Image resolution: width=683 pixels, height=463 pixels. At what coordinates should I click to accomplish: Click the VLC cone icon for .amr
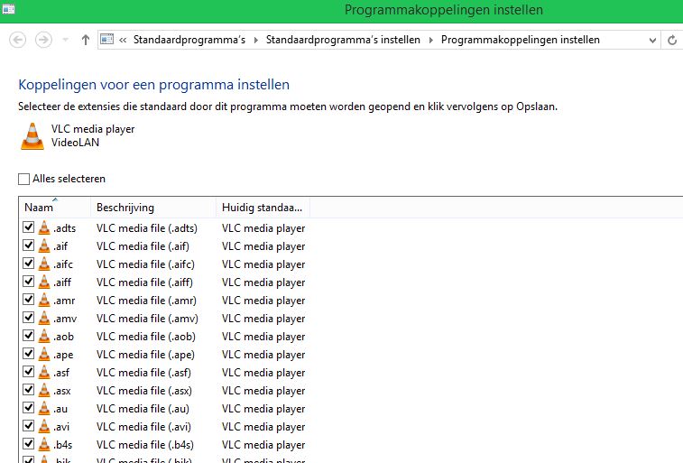tap(44, 301)
